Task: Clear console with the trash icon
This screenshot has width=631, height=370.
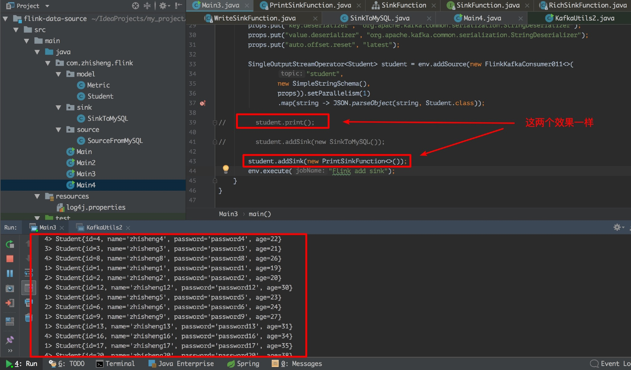Action: tap(28, 318)
